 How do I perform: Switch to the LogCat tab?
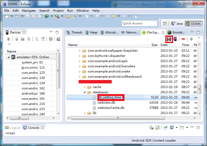(12, 128)
